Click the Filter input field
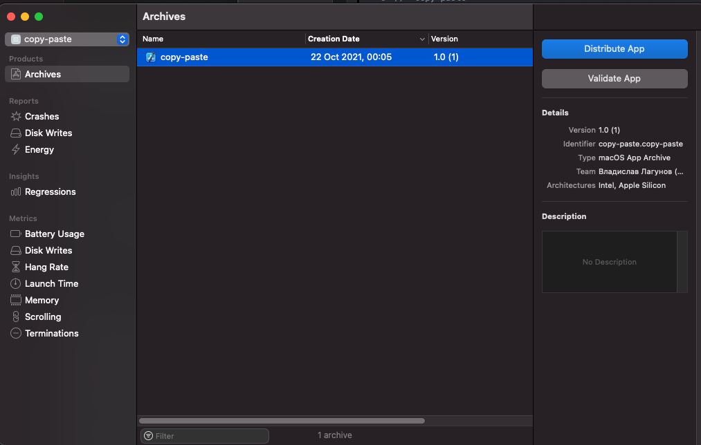This screenshot has width=701, height=445. 205,435
